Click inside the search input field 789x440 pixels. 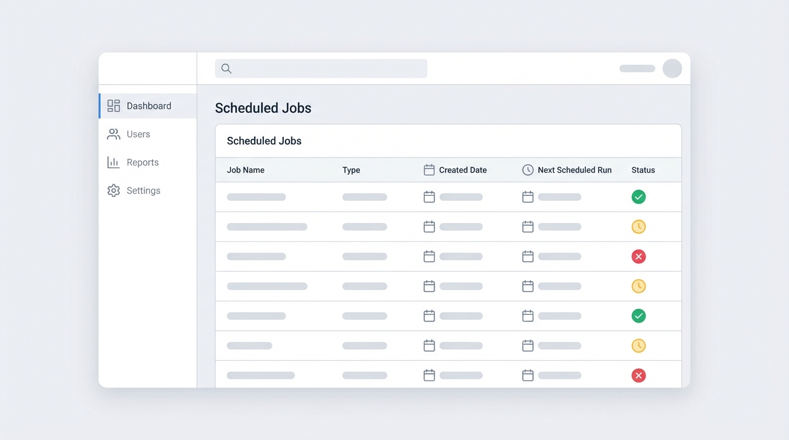click(x=321, y=68)
